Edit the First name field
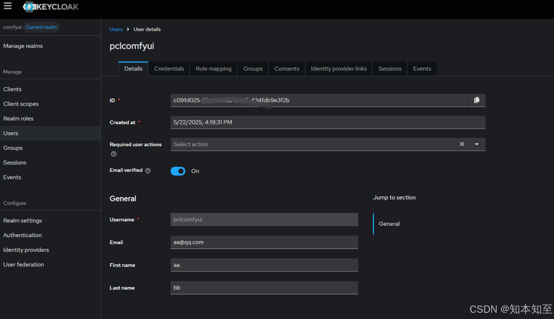The height and width of the screenshot is (319, 554). (x=264, y=265)
